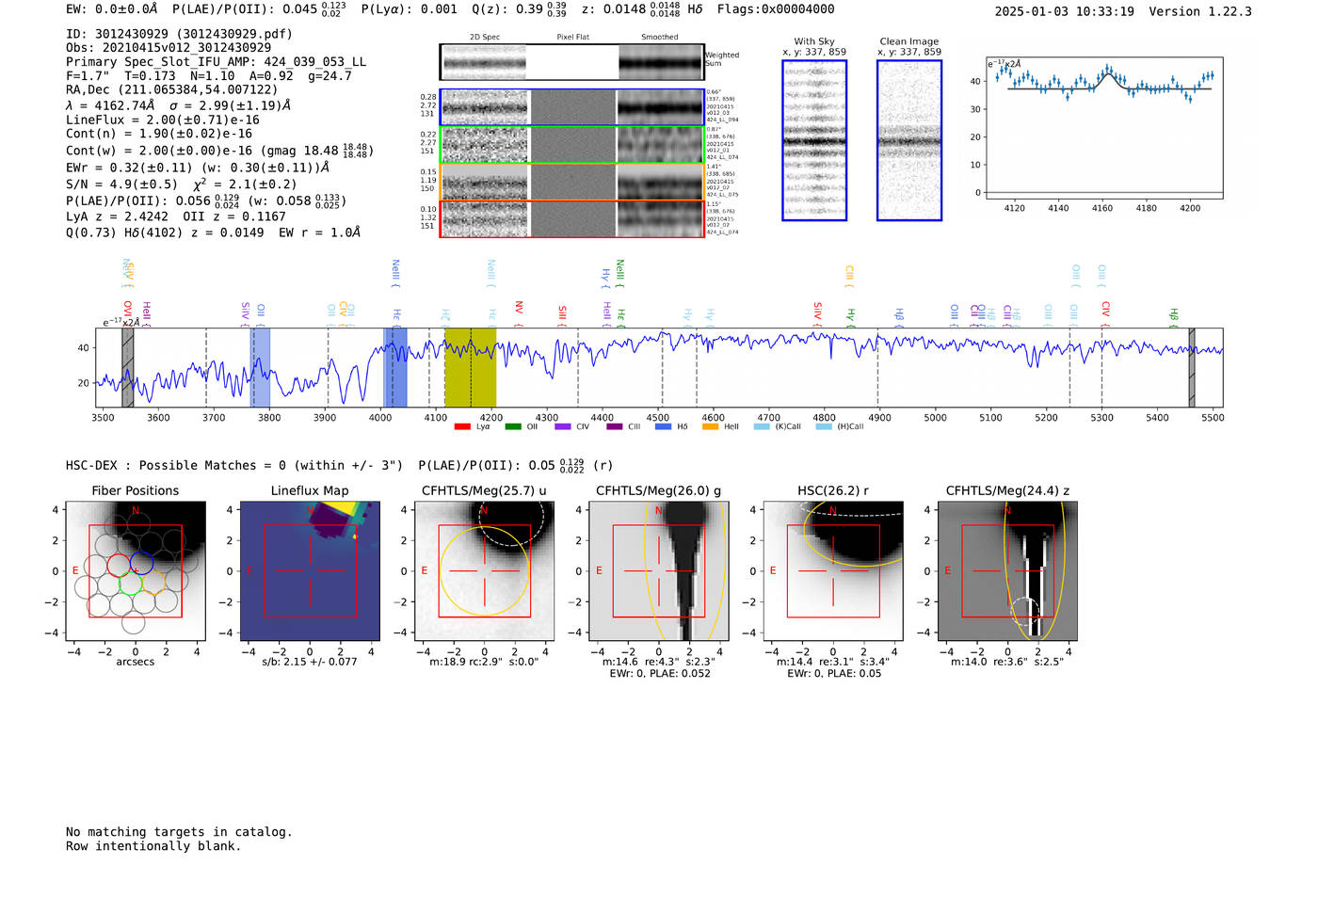Viewport: 1318px width, 897px height.
Task: Open the With Sky cutout image
Action: click(x=814, y=140)
